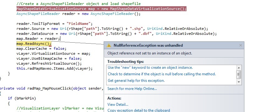Viewport: 278px width, 112px height.
Task: Click the breakpoint-highlighted MapShapeDataVirtualizationSource line
Action: [101, 9]
